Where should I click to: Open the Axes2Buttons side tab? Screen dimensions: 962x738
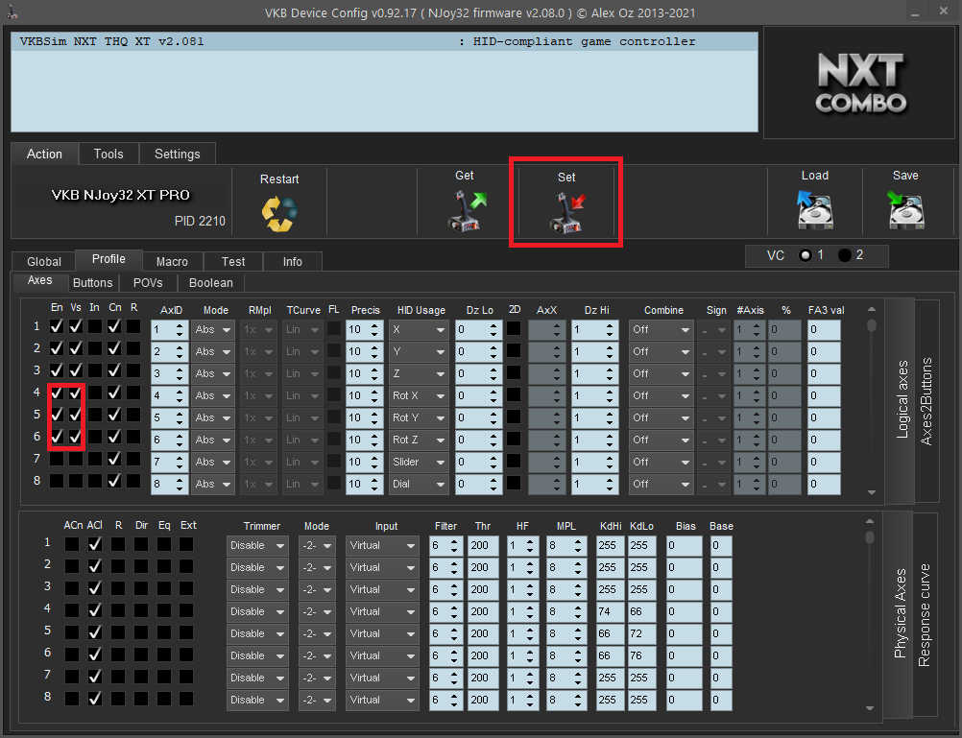click(x=926, y=402)
